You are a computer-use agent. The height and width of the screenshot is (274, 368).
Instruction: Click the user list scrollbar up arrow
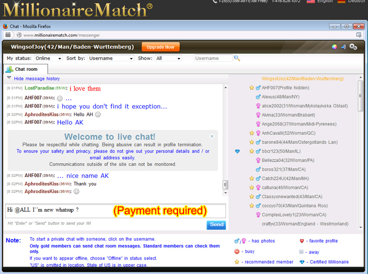point(361,77)
